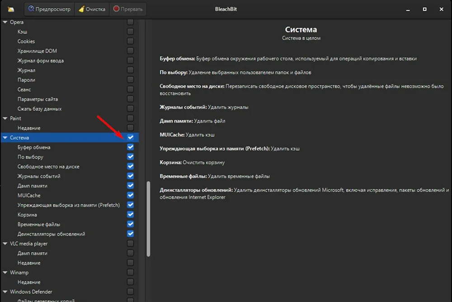
Task: Disable the Буфер обмена checkbox
Action: [x=131, y=147]
